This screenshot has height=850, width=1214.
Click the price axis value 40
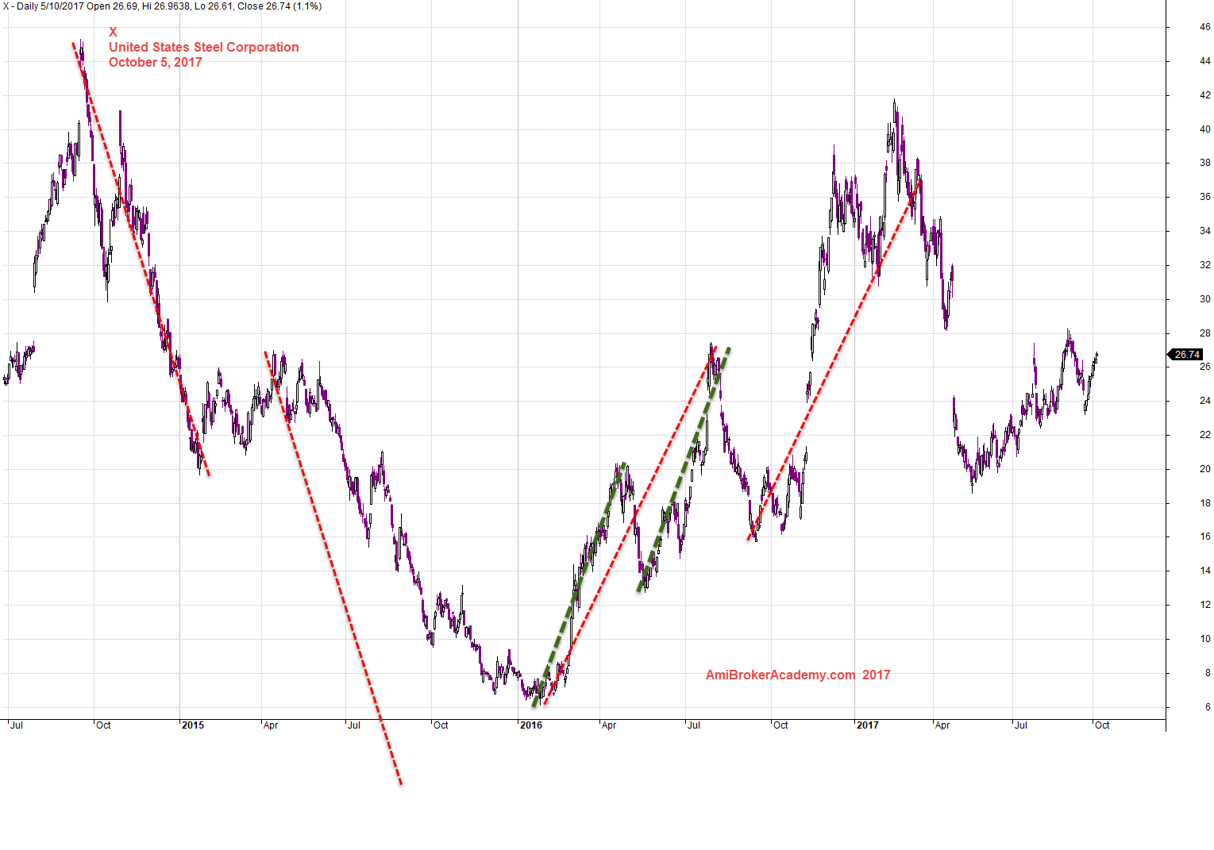(x=1205, y=129)
